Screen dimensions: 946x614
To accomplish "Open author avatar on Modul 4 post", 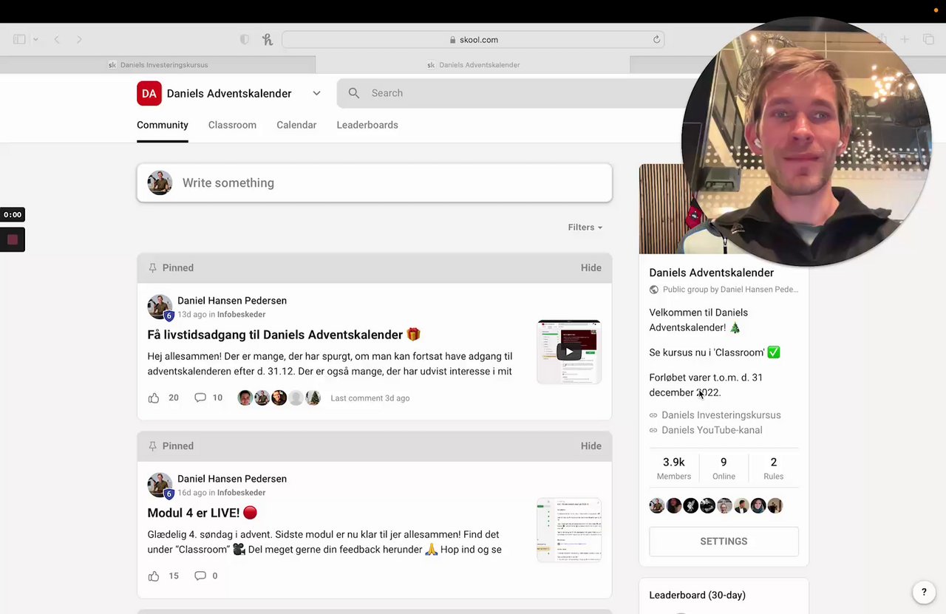I will coord(160,485).
